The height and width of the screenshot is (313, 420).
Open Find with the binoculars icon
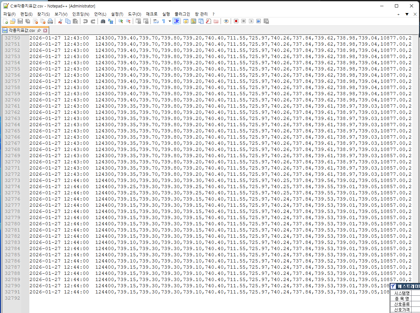(x=103, y=21)
